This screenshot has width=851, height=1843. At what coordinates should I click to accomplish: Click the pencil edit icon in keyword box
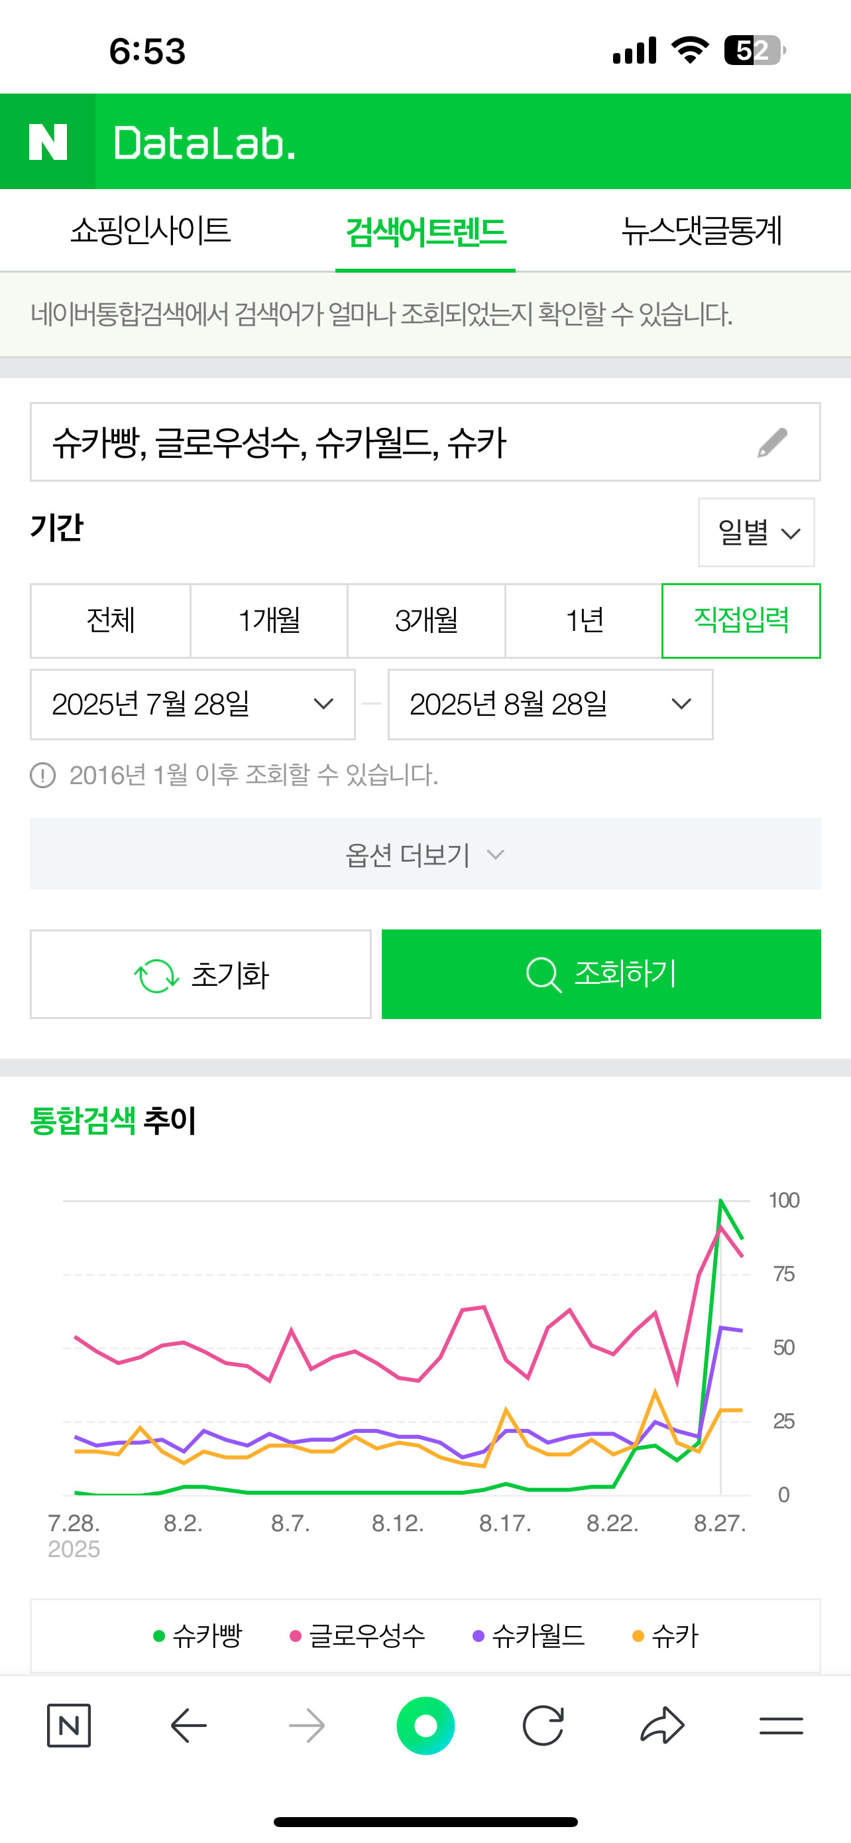click(x=772, y=443)
